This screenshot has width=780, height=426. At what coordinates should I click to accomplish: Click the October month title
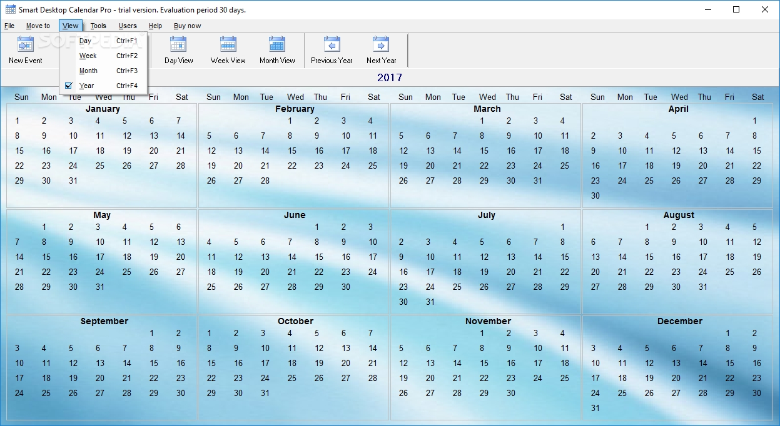tap(295, 321)
